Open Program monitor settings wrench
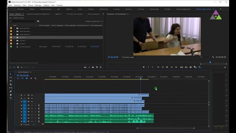The image size is (236, 133). [213, 57]
